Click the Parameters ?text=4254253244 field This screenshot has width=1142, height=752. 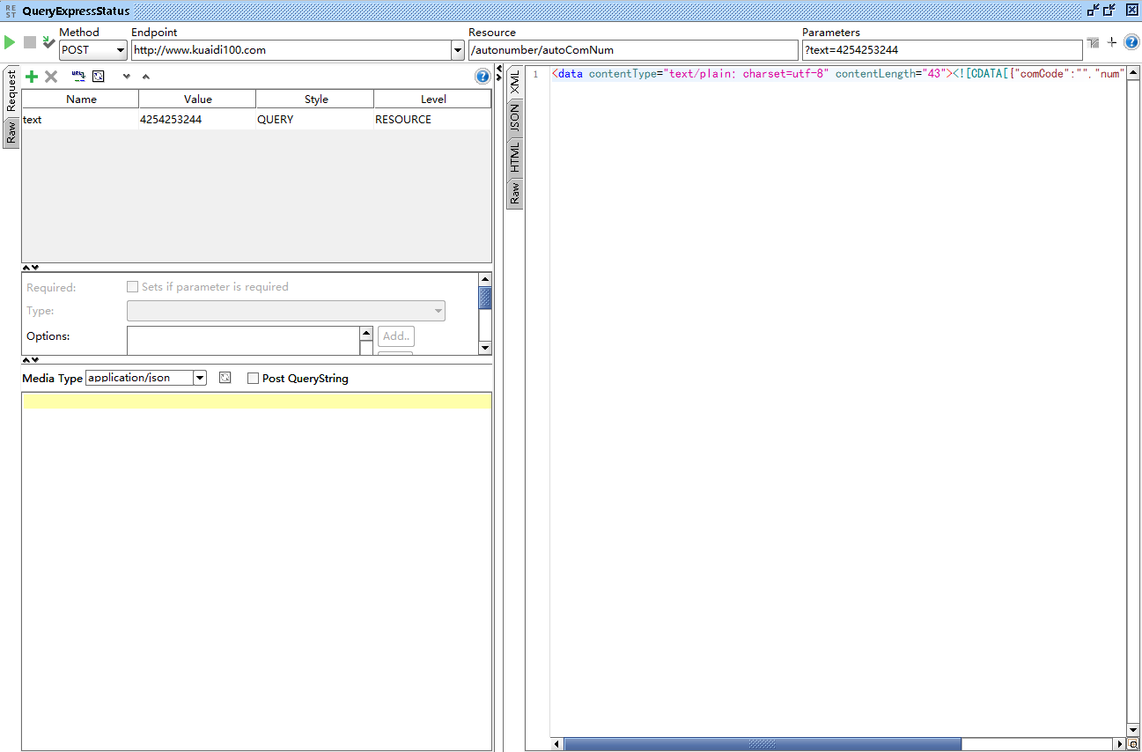coord(942,50)
